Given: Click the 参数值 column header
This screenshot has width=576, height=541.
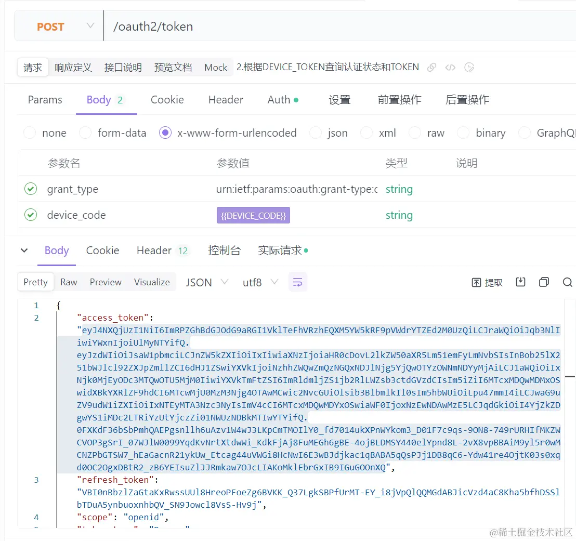Looking at the screenshot, I should coord(233,163).
